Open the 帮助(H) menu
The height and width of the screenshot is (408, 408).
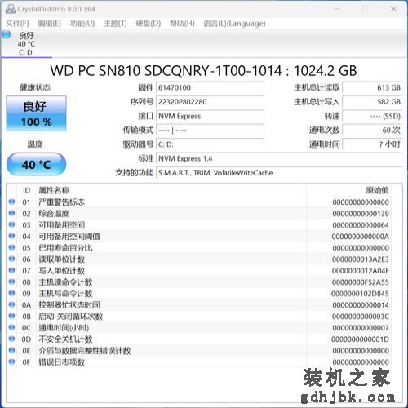(x=182, y=24)
